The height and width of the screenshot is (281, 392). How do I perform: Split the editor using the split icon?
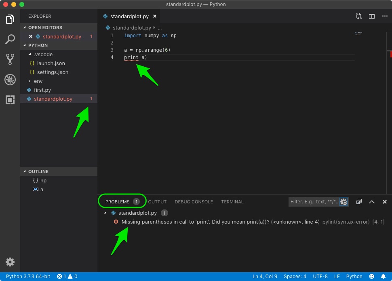(x=371, y=16)
